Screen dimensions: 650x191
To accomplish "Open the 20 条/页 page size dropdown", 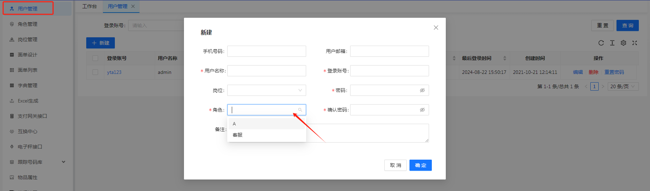I will [623, 86].
